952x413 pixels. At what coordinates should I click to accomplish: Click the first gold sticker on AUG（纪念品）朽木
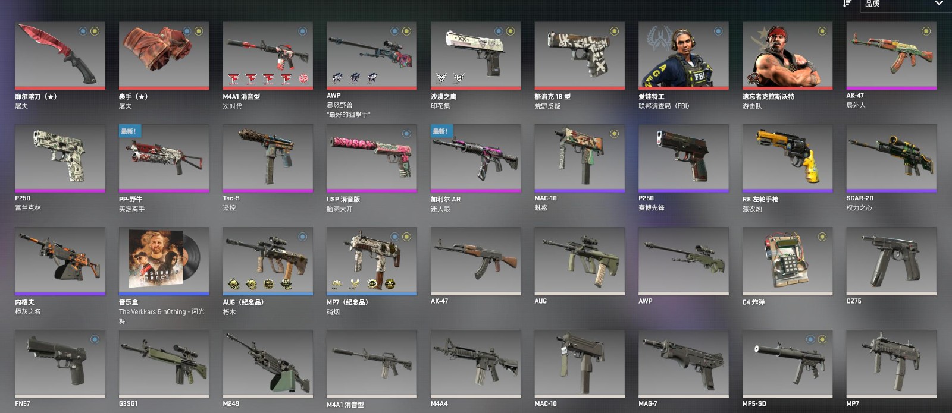click(x=234, y=283)
